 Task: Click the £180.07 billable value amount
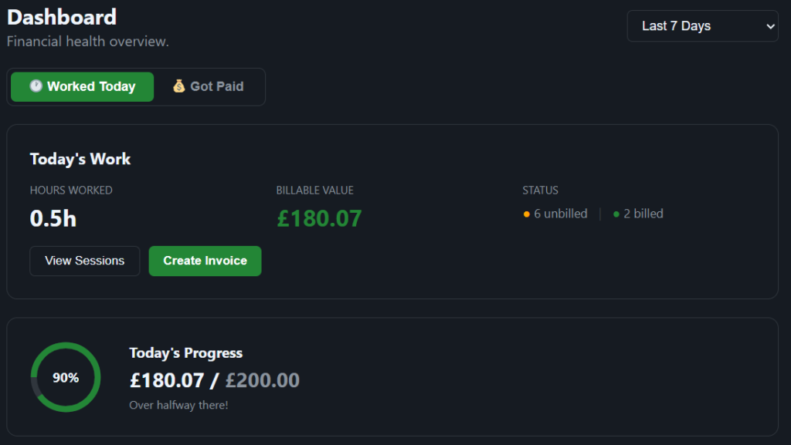coord(319,218)
